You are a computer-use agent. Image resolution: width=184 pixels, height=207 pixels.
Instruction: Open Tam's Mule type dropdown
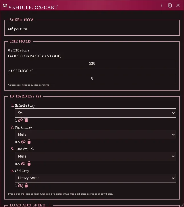[x=95, y=156]
